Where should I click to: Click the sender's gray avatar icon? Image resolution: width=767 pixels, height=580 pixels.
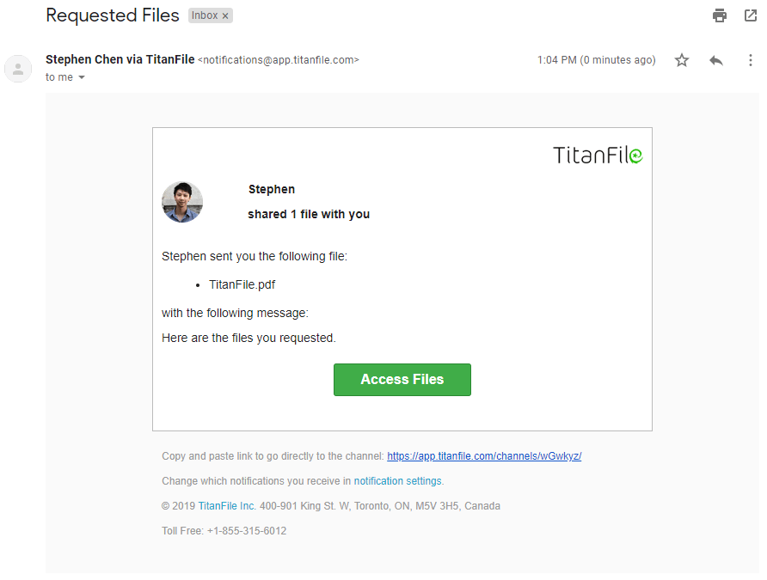pos(18,69)
